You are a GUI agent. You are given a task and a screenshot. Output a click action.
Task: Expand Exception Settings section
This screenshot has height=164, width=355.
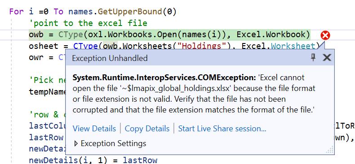pos(110,143)
